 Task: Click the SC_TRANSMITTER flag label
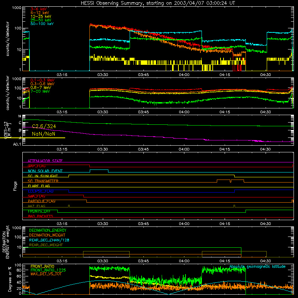[x=43, y=181]
